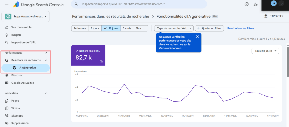Screen dimensions: 289x127
Task: Click the EXPORTER button
Action: [x=274, y=16]
